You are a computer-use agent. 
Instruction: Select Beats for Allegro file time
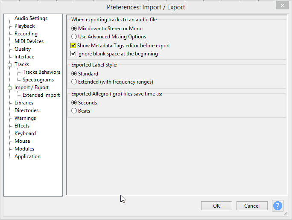point(74,111)
